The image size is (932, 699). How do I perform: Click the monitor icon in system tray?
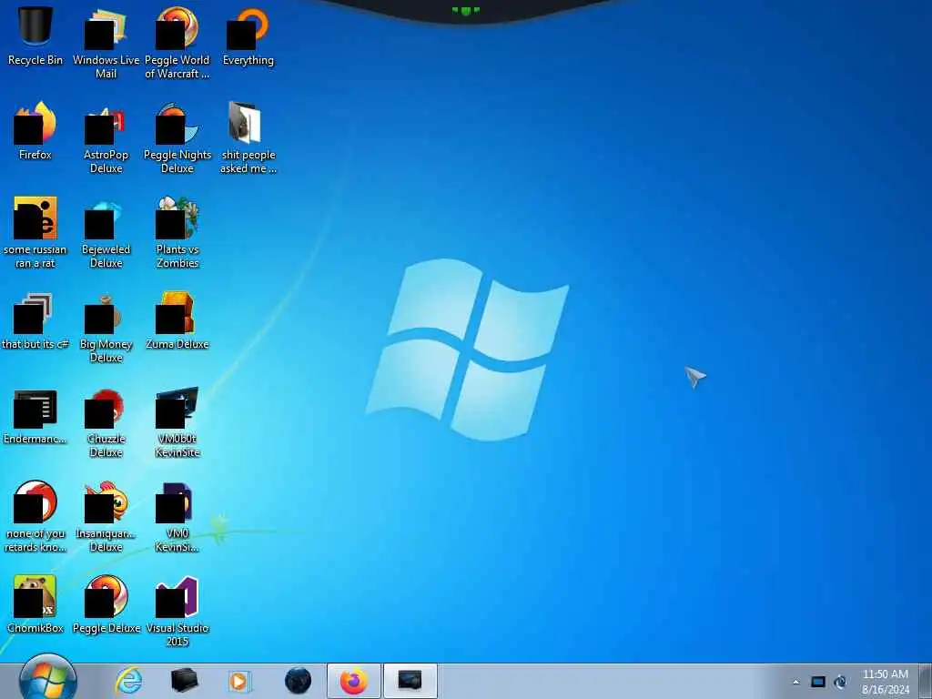818,682
